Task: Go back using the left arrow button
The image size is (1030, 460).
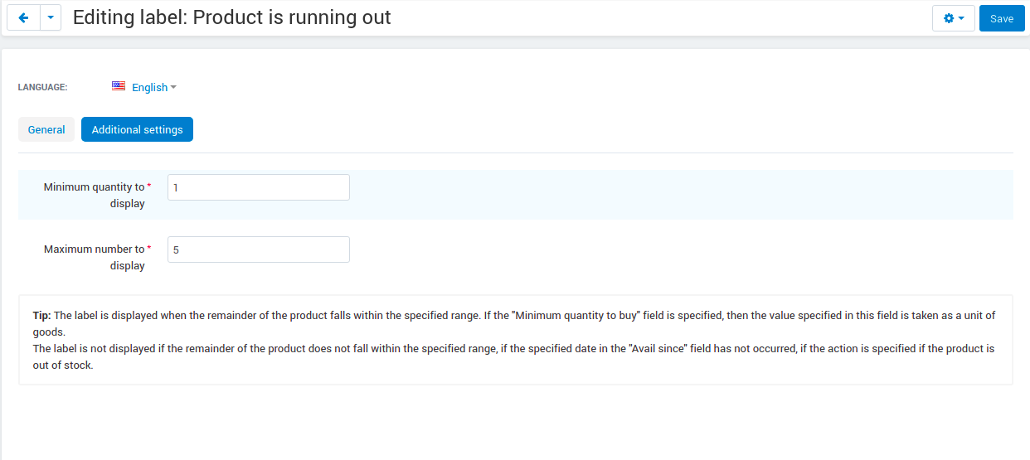Action: coord(23,18)
